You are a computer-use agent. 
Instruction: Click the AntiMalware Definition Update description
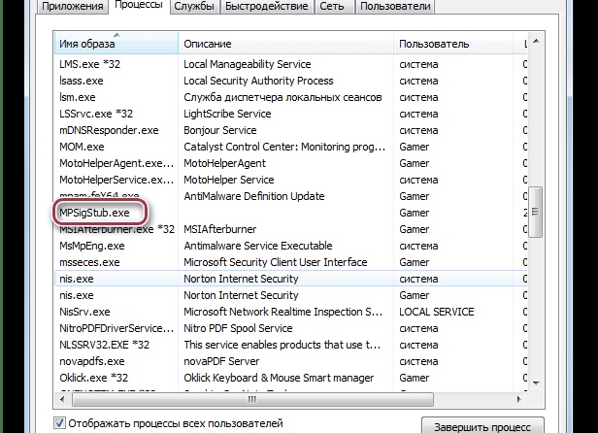tap(254, 196)
